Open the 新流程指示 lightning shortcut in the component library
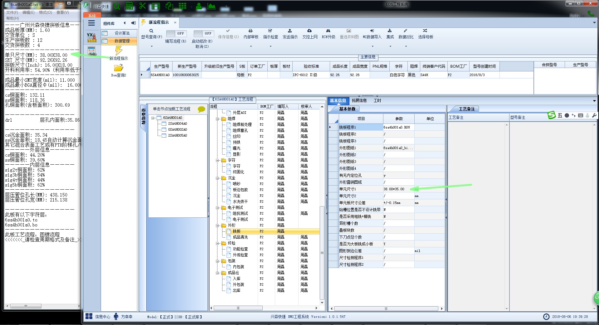The height and width of the screenshot is (325, 599). [x=119, y=53]
